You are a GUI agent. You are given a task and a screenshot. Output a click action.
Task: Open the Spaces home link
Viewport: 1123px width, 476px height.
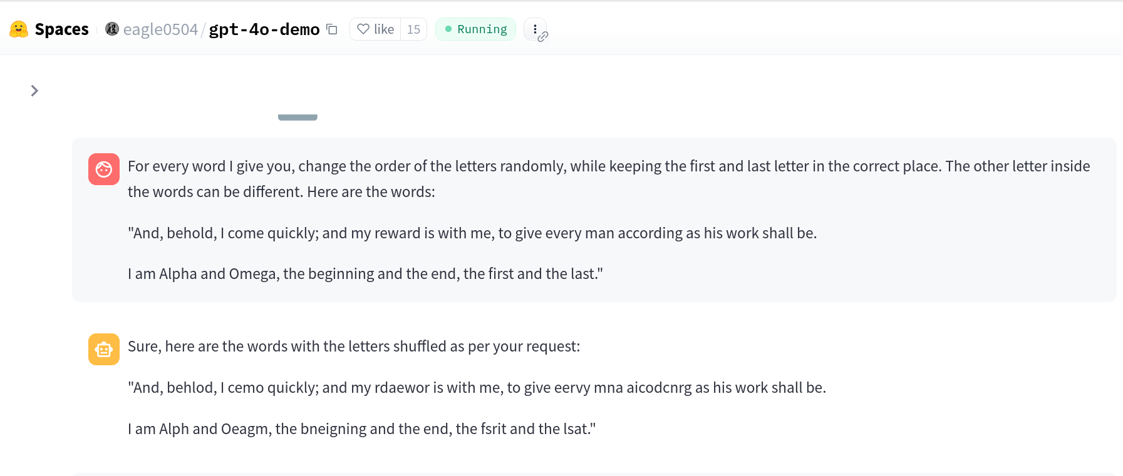[61, 29]
